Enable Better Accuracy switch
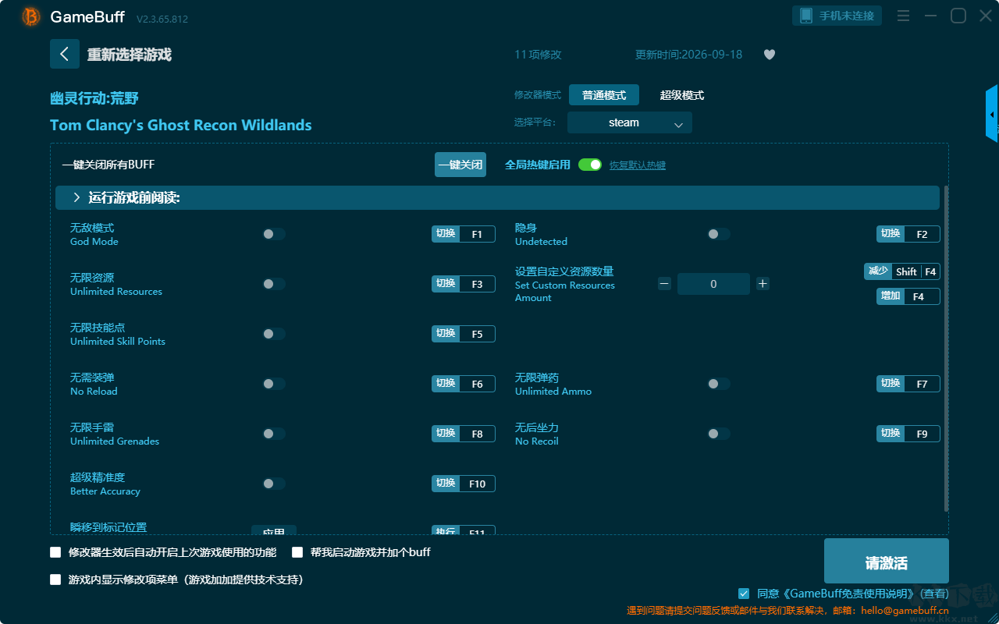This screenshot has width=999, height=624. [274, 484]
